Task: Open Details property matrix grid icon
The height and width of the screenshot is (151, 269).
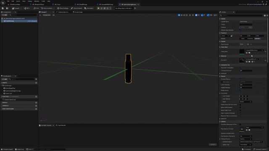Action: click(x=265, y=16)
